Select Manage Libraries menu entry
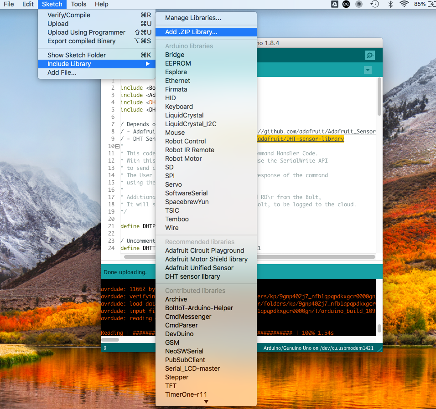The height and width of the screenshot is (409, 436). 193,18
